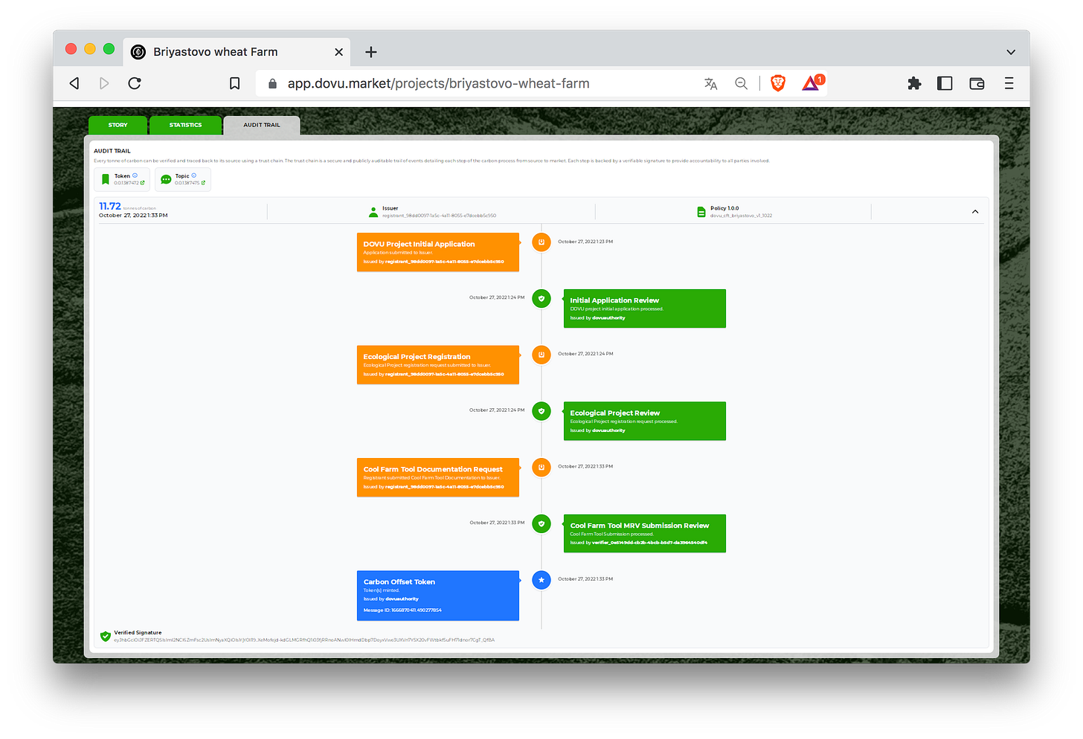Image resolution: width=1083 pixels, height=739 pixels.
Task: Open the Token 0.0.1387472 external link
Action: click(x=129, y=183)
